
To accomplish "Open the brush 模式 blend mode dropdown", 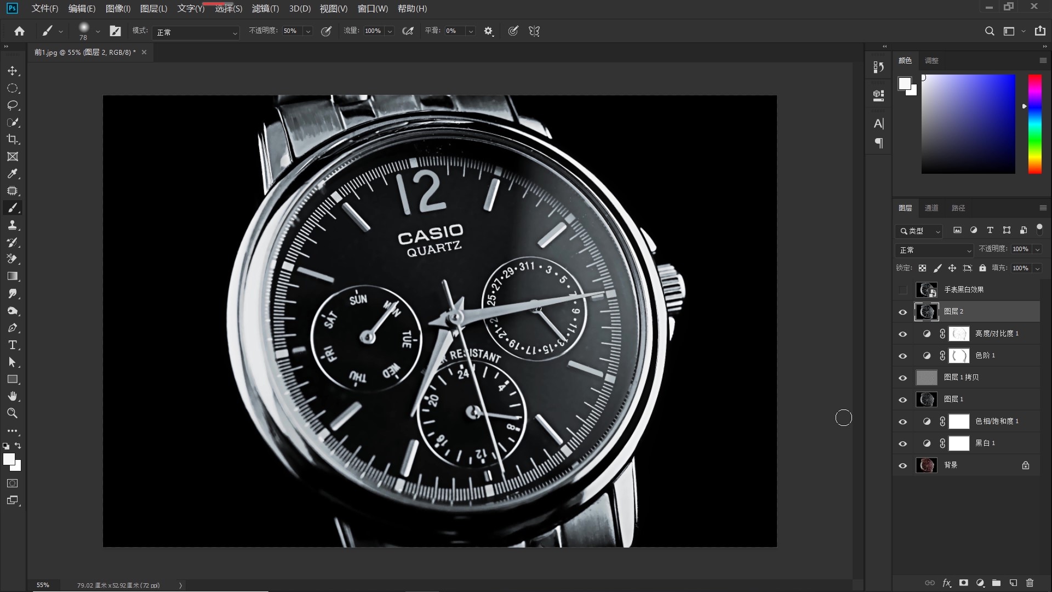I will click(x=196, y=32).
